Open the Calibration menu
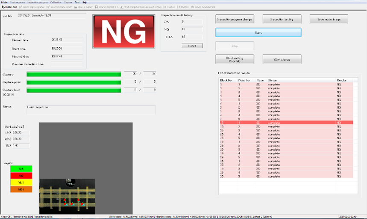The image size is (367, 219). point(56,2)
